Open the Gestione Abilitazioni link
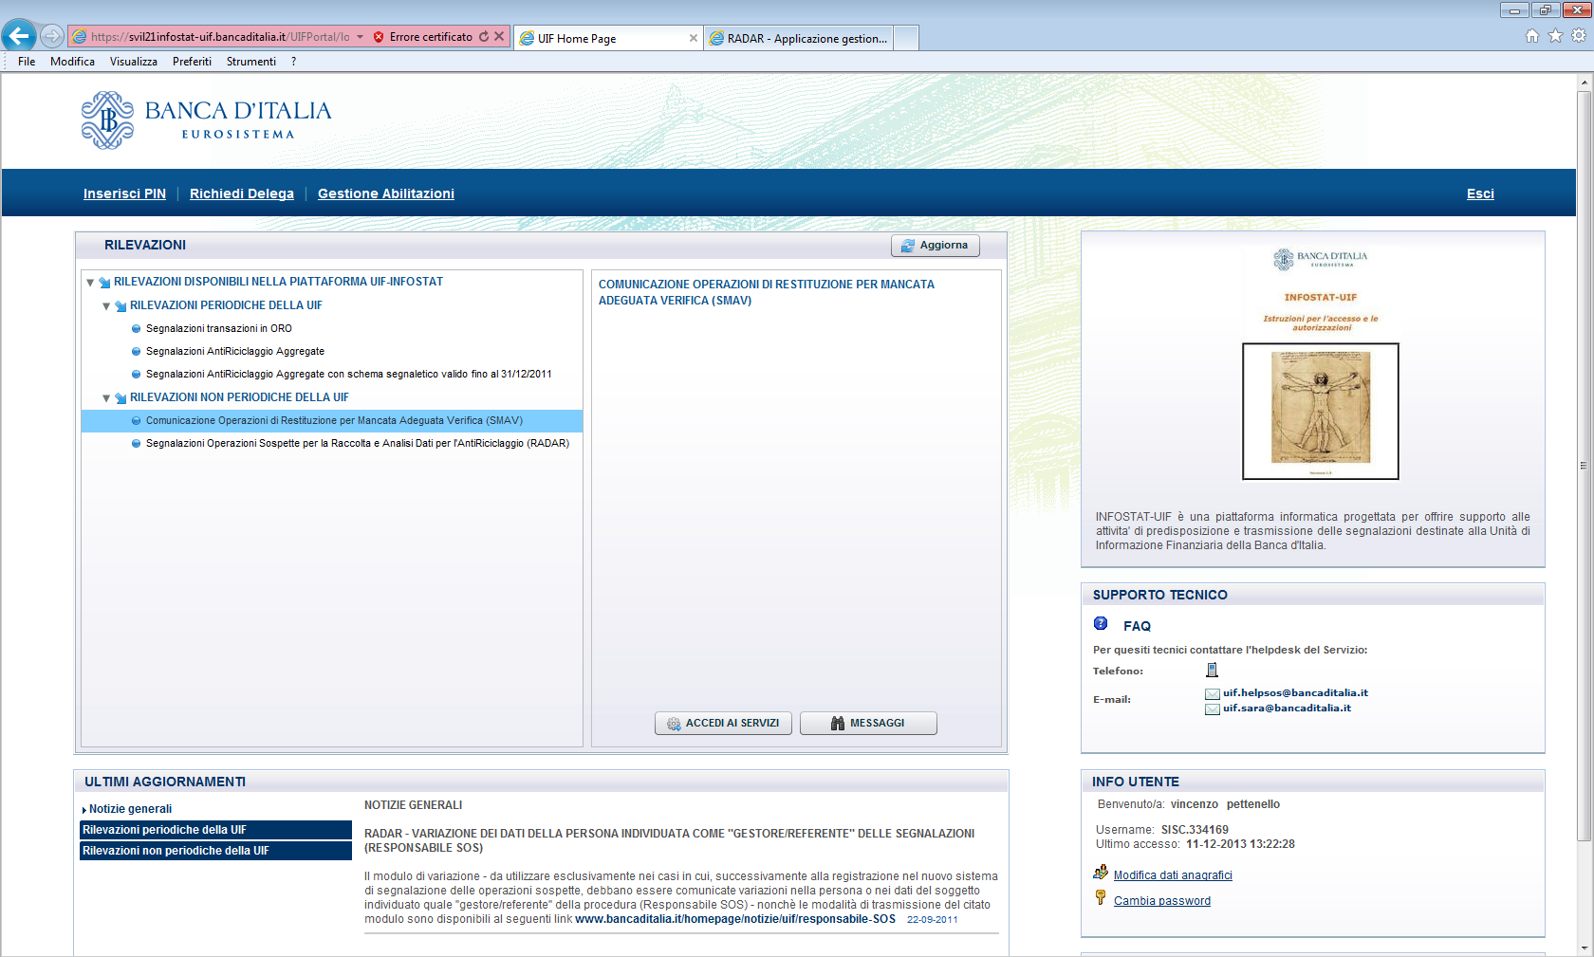The image size is (1594, 957). (386, 193)
